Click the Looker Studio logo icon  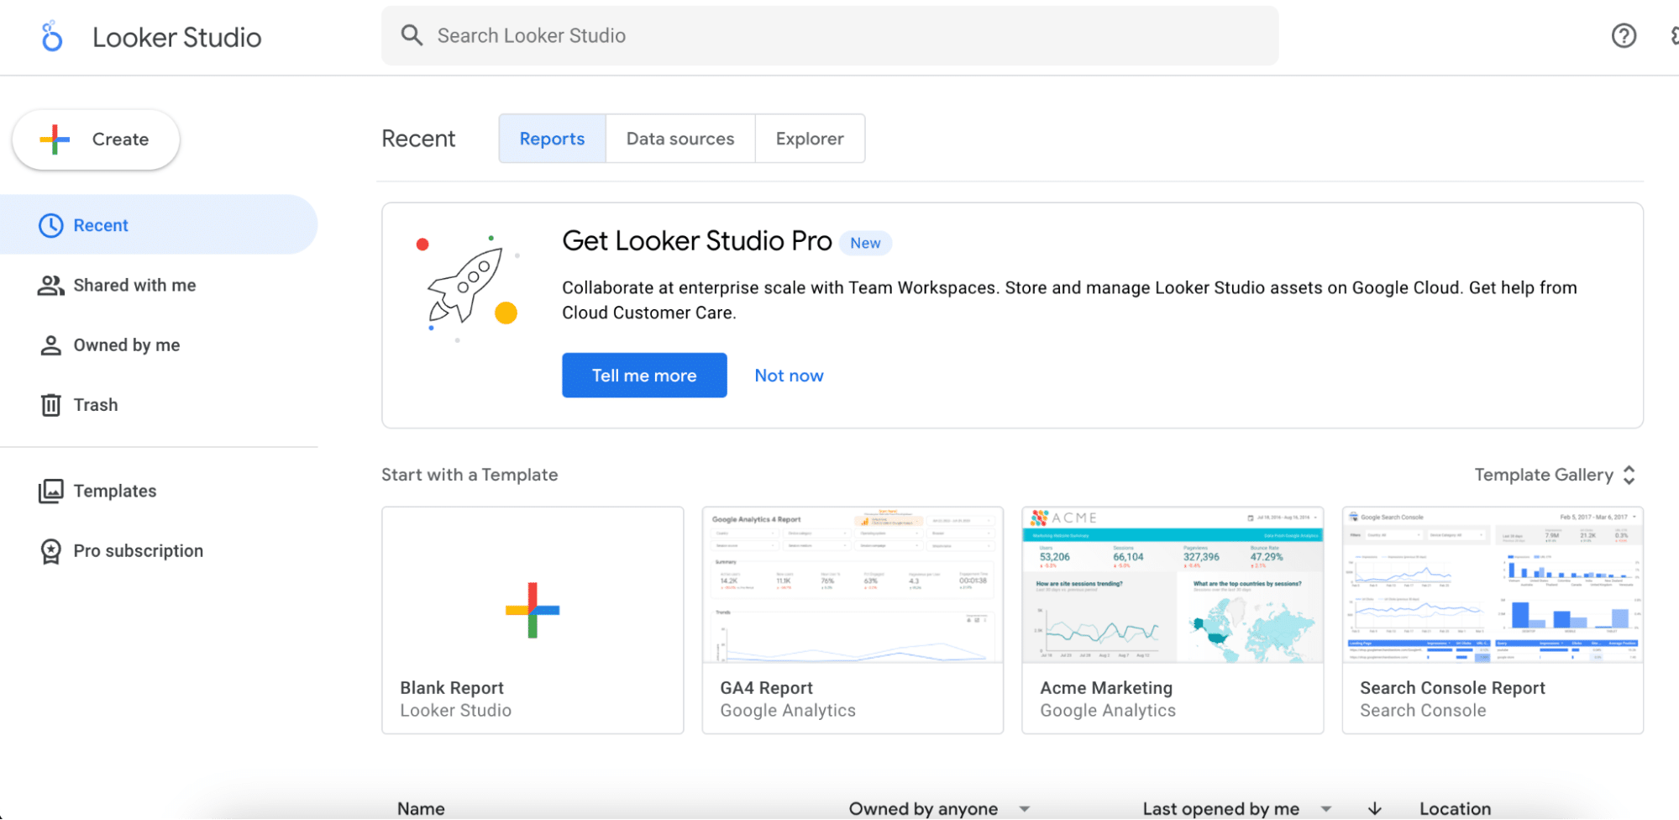[52, 37]
